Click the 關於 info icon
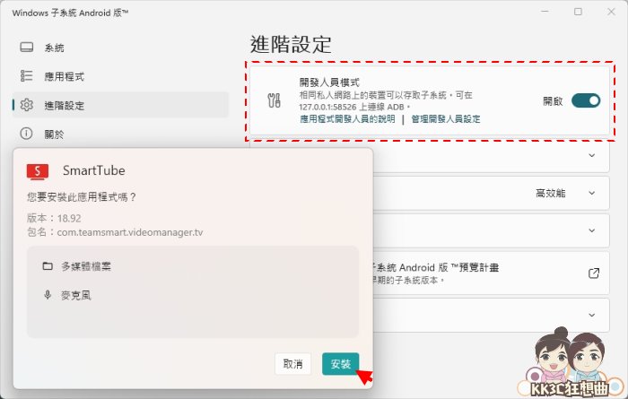628x399 pixels. point(26,134)
